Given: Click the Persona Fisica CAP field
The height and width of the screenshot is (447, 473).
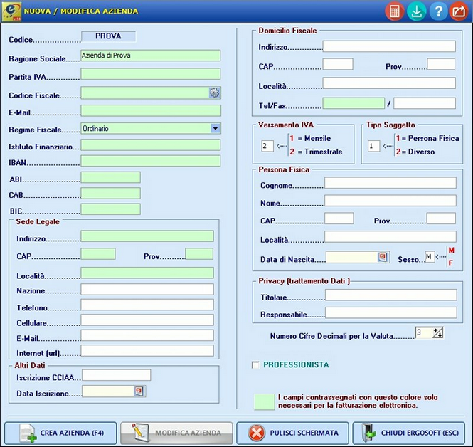Looking at the screenshot, I should pos(339,219).
